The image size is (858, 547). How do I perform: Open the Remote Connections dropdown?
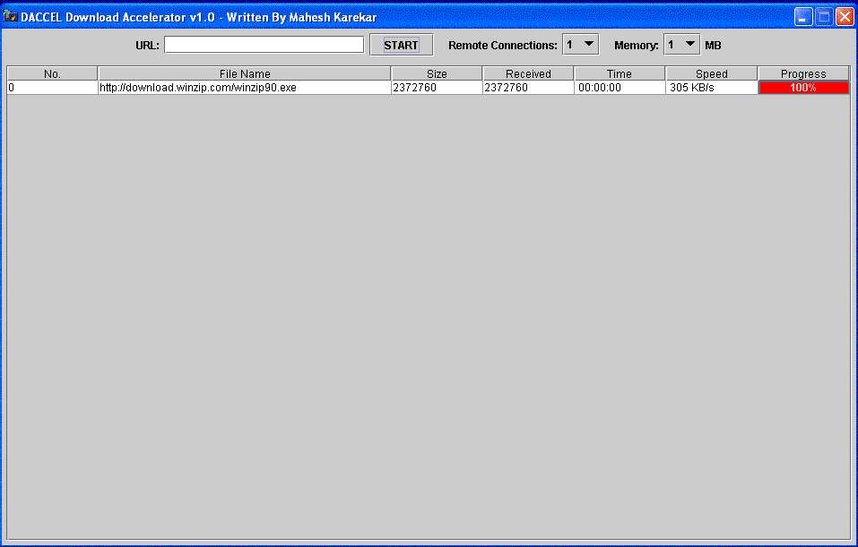[581, 45]
